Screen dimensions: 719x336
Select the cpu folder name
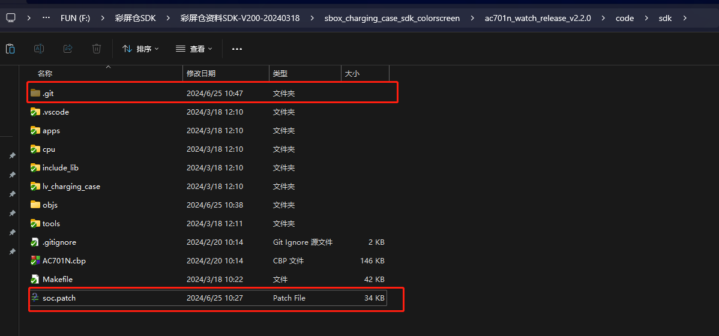(49, 149)
